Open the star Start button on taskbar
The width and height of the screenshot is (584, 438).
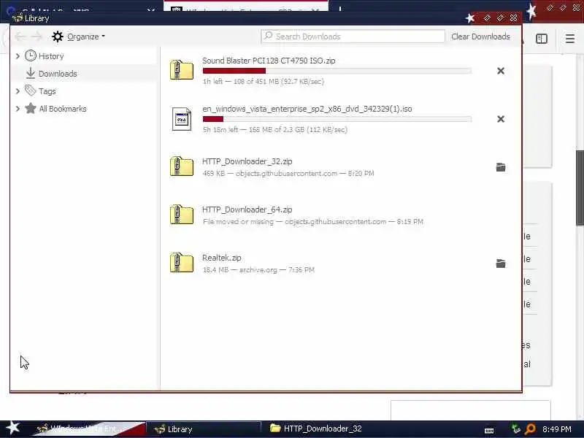click(13, 429)
